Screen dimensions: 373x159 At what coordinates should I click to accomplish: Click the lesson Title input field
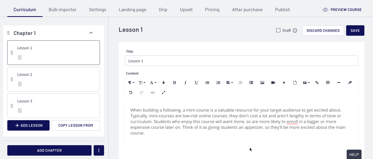tap(242, 61)
